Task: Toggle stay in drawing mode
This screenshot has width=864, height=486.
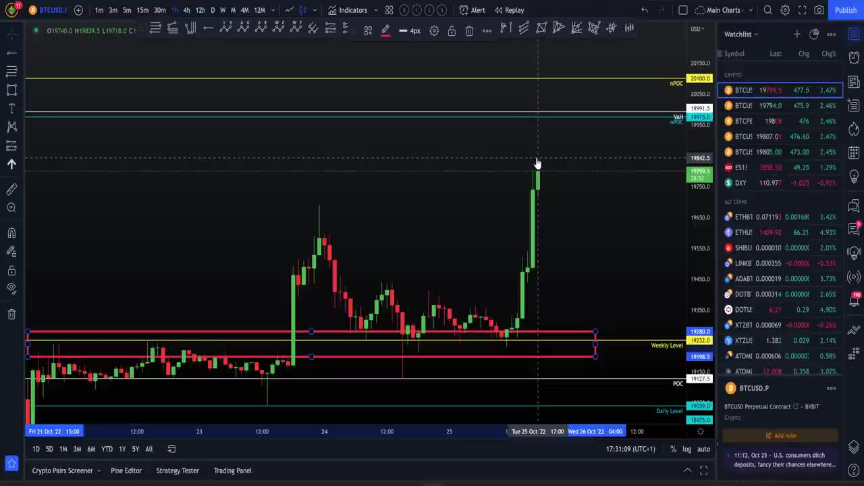Action: [11, 252]
